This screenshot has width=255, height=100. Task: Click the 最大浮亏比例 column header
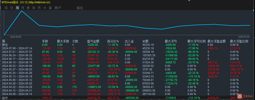[x=197, y=41]
